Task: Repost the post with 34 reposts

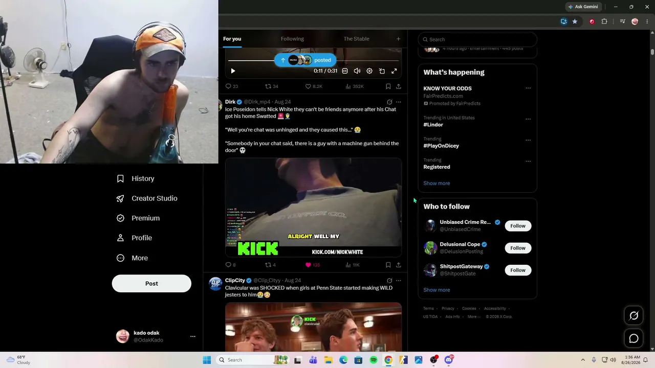Action: click(x=271, y=86)
